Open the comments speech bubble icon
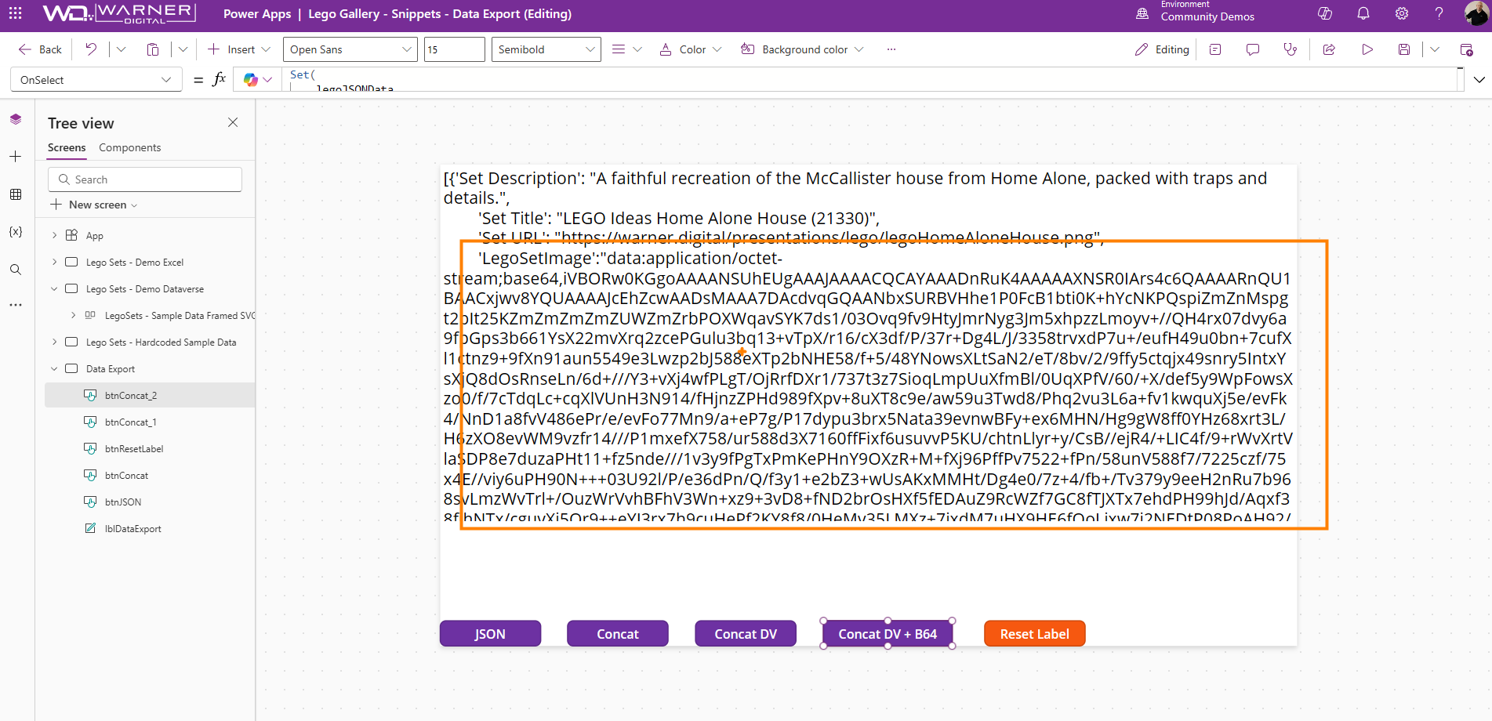Viewport: 1492px width, 721px height. point(1253,49)
